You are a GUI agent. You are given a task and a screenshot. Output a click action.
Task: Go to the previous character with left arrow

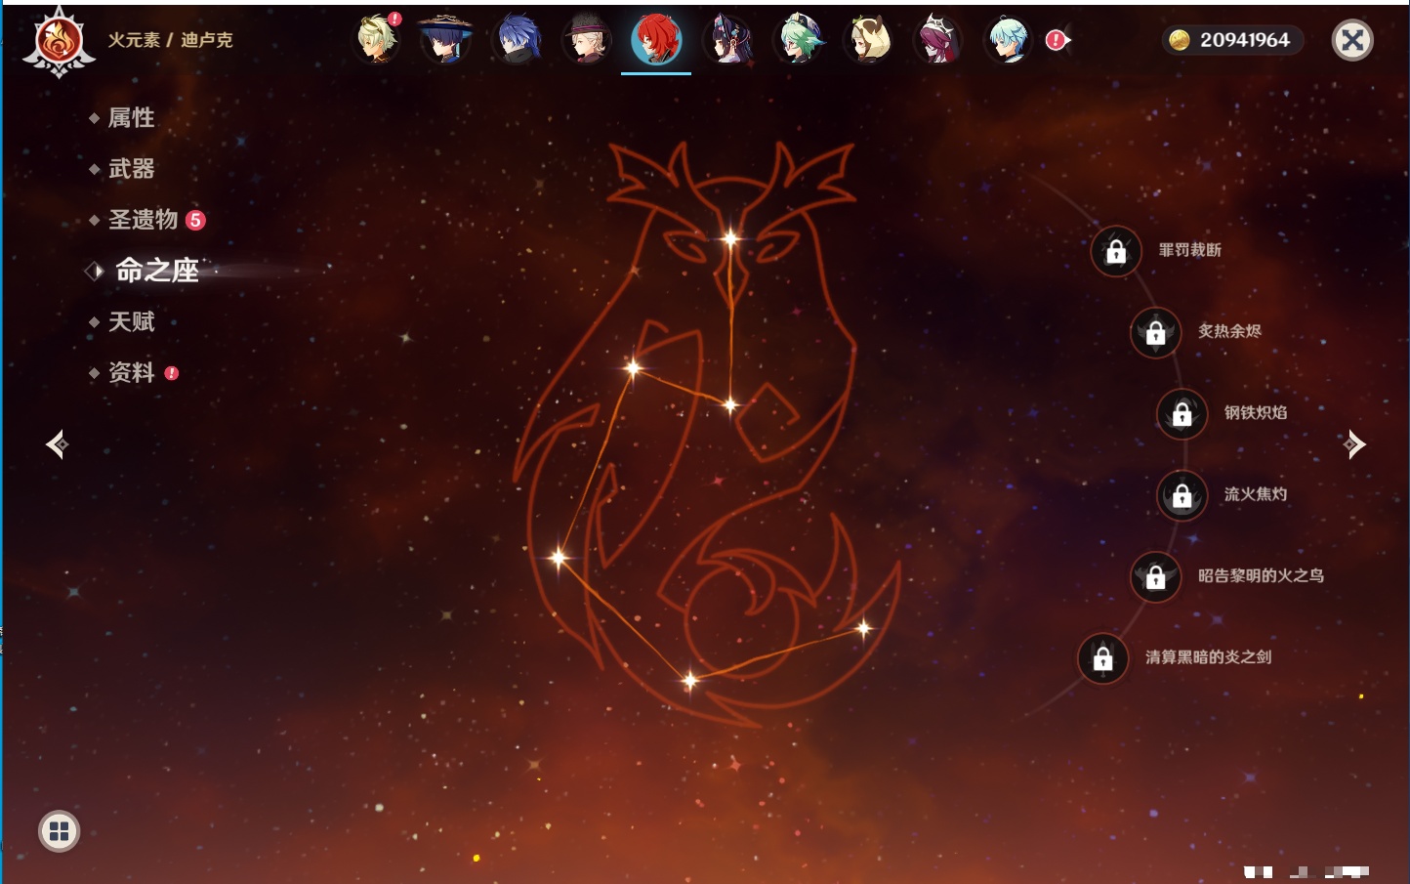click(x=58, y=444)
